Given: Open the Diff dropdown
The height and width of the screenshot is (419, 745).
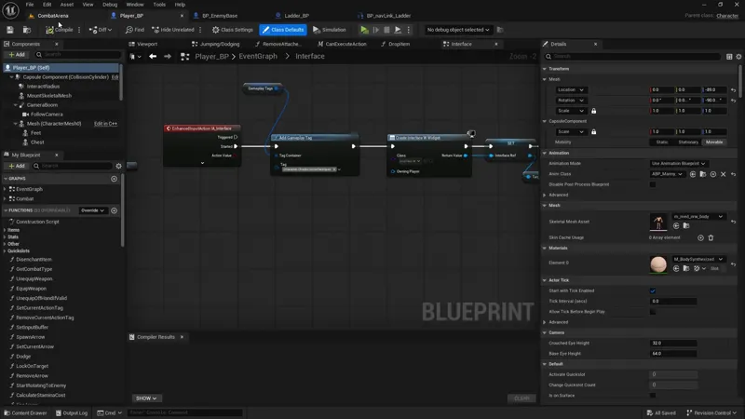Looking at the screenshot, I should pos(101,30).
